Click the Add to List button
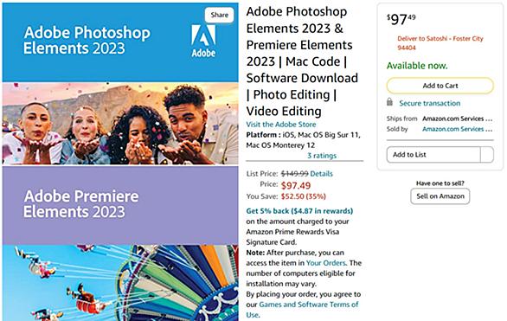The height and width of the screenshot is (321, 507). click(433, 155)
